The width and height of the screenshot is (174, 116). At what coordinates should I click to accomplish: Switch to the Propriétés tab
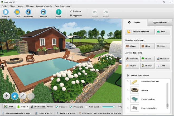coord(160,22)
